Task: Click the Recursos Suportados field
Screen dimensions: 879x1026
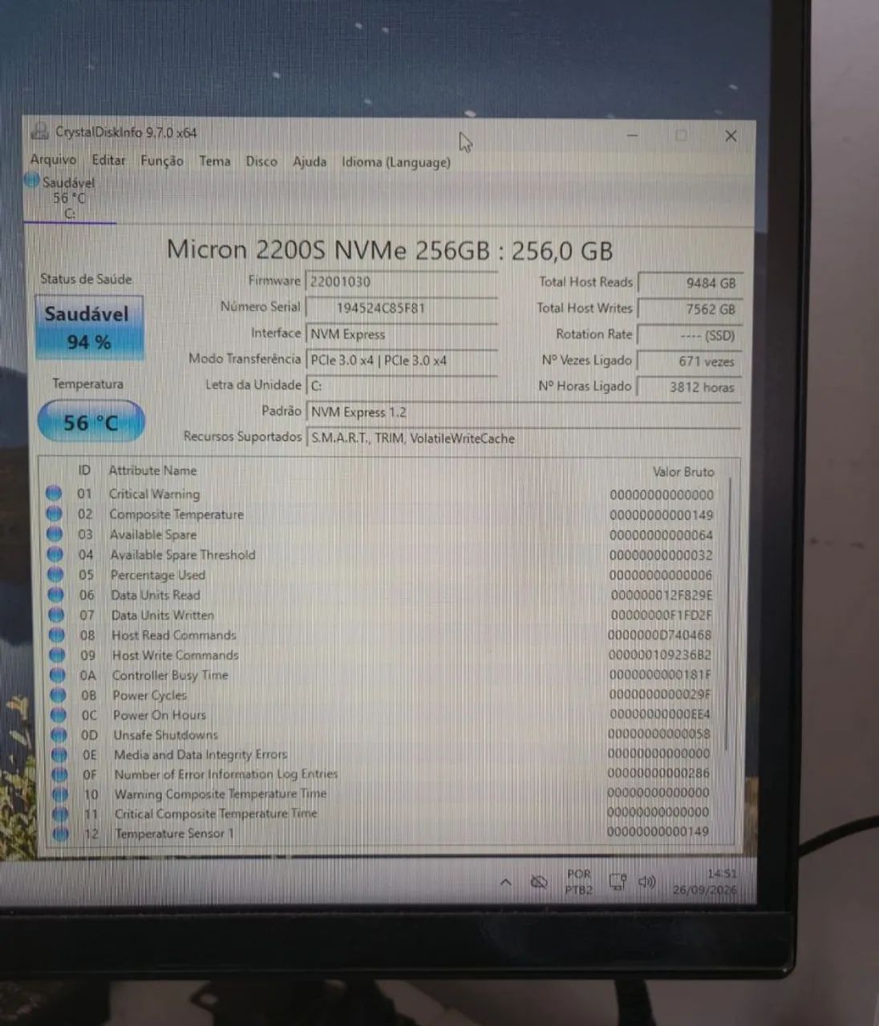Action: click(522, 438)
